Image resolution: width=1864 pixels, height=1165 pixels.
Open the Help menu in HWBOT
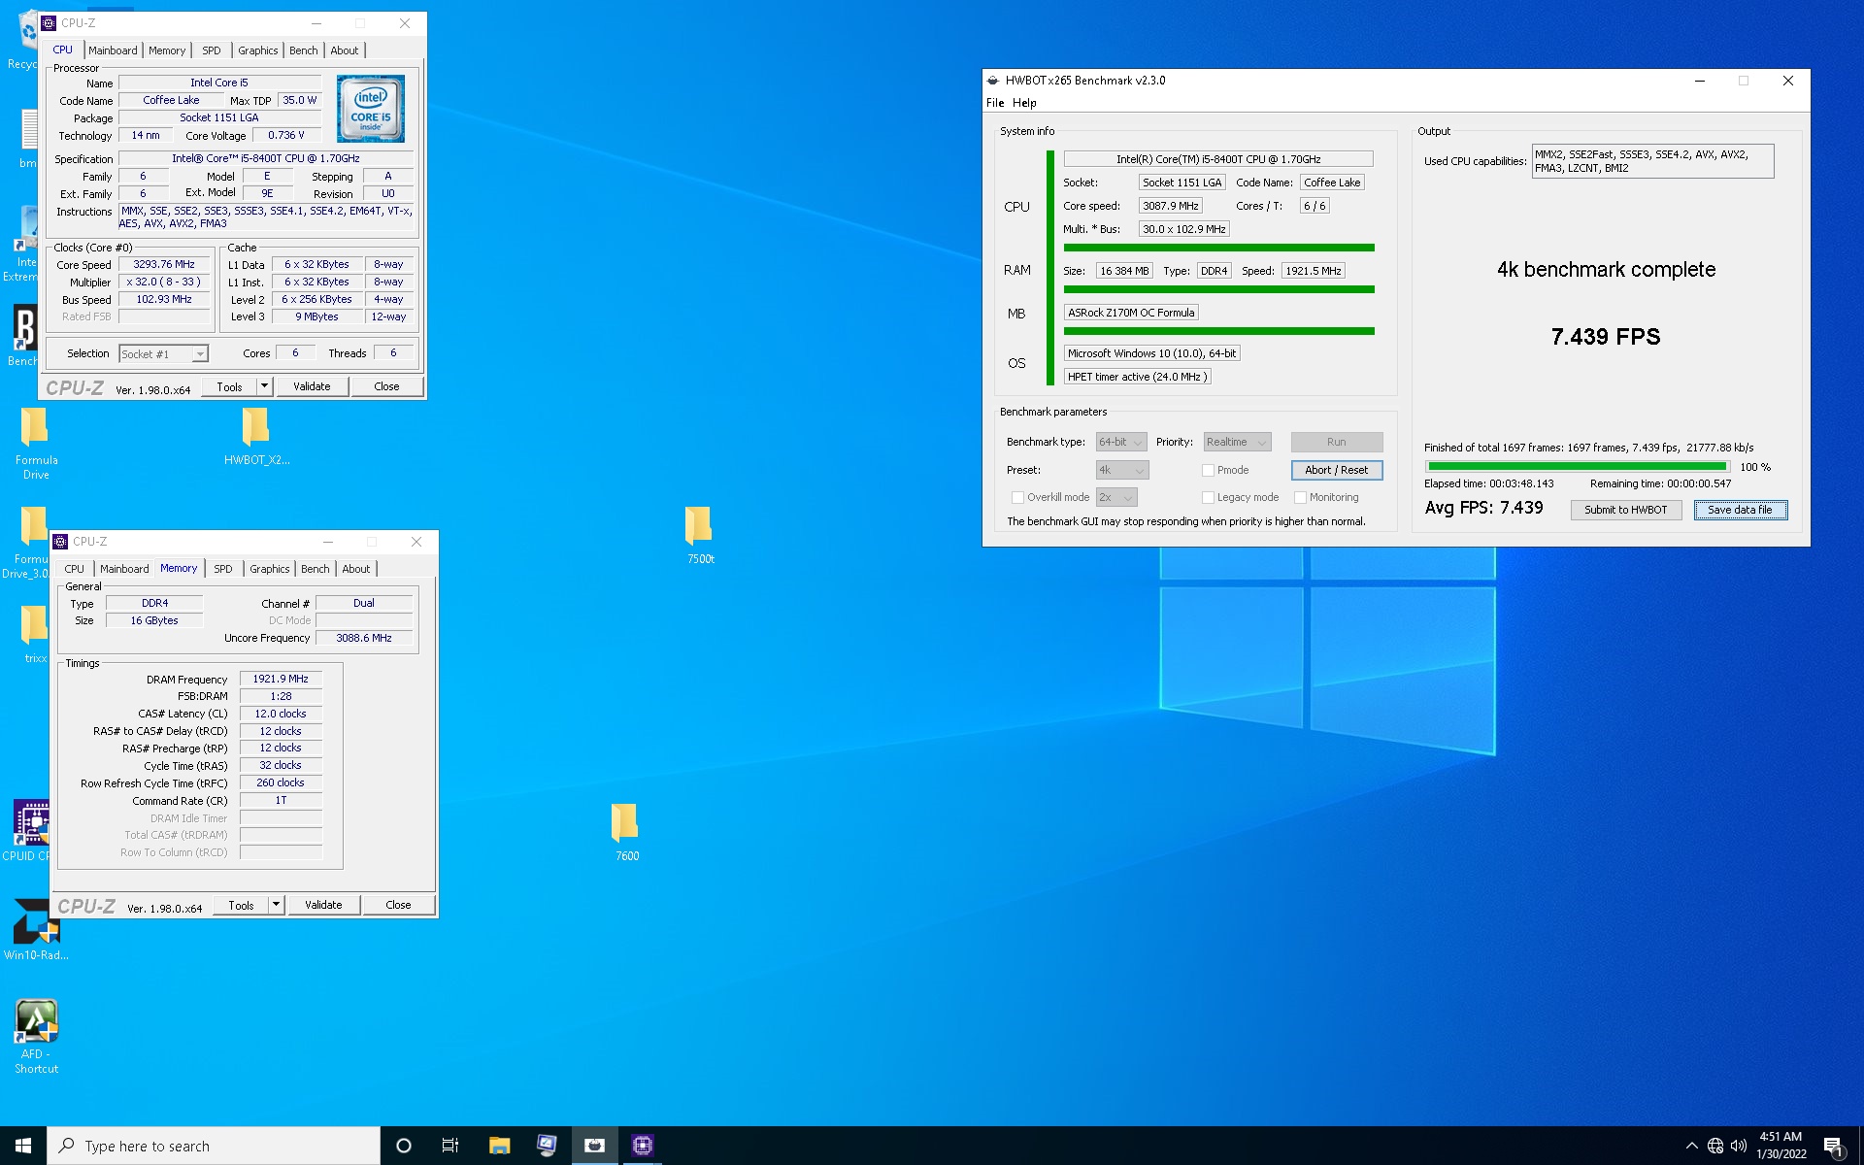click(x=1024, y=103)
